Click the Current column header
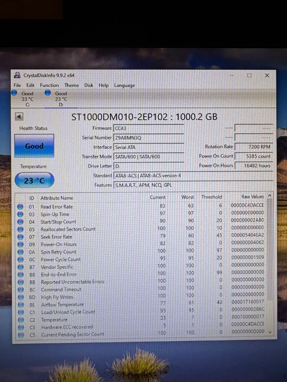 (158, 197)
